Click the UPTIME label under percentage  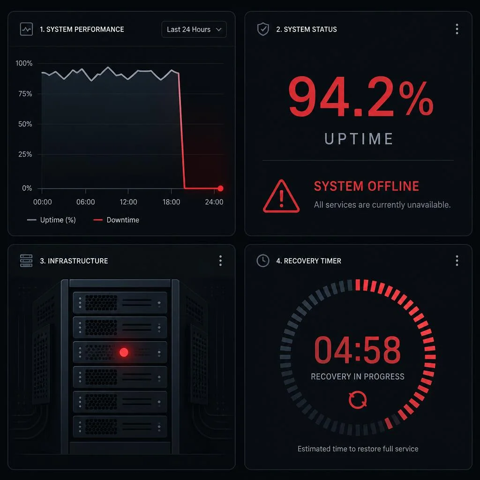click(x=359, y=139)
